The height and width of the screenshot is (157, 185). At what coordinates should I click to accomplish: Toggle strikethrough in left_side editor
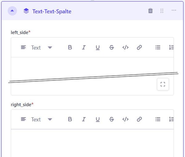pos(112,47)
